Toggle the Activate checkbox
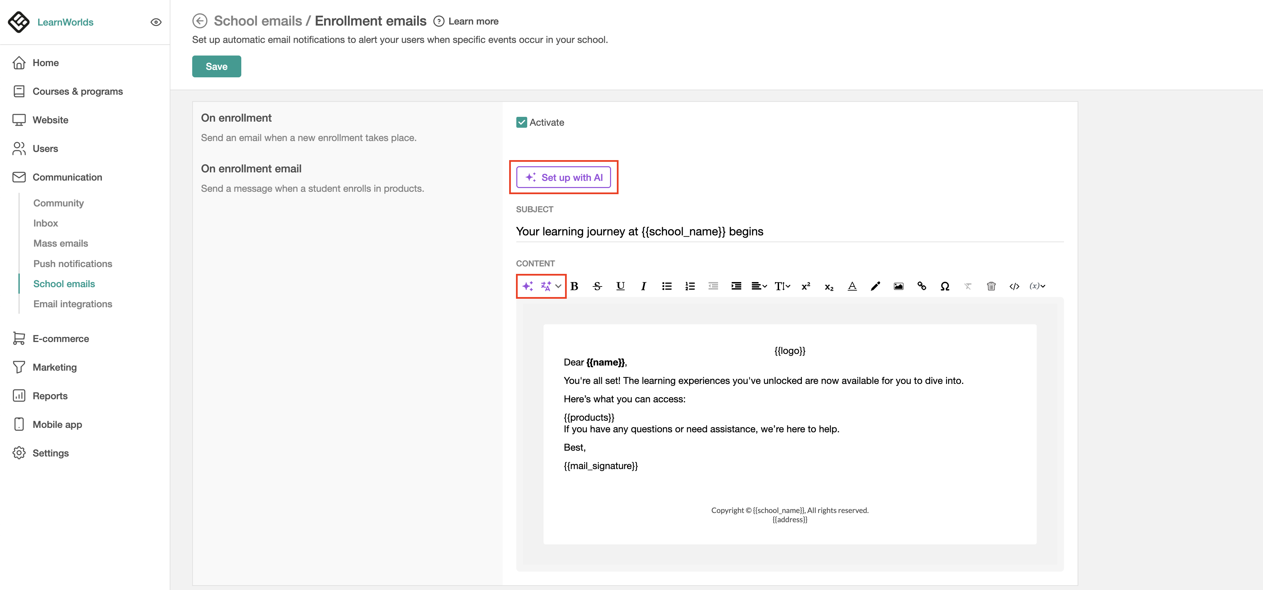 (x=521, y=123)
